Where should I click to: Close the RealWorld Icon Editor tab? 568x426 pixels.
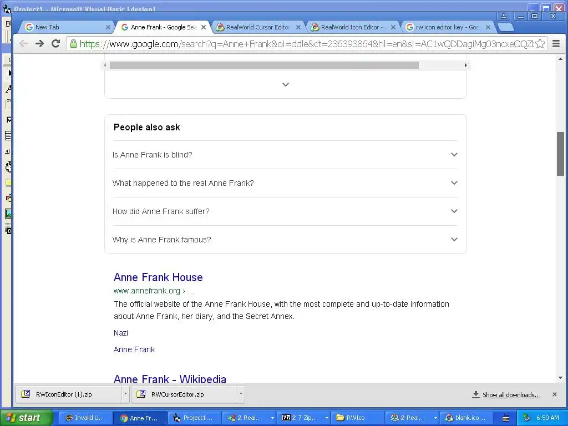[393, 27]
